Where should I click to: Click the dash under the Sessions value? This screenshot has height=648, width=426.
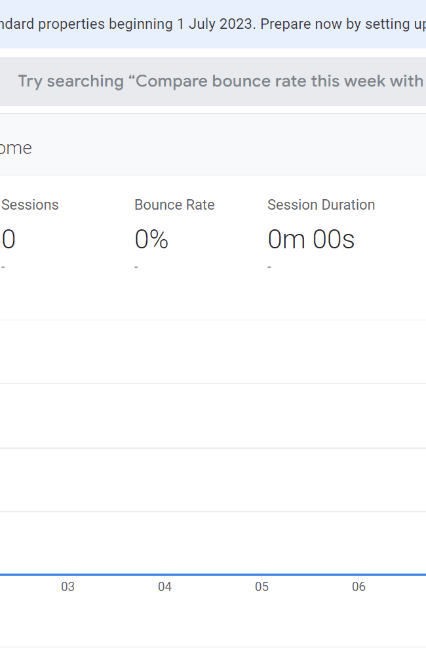3,267
